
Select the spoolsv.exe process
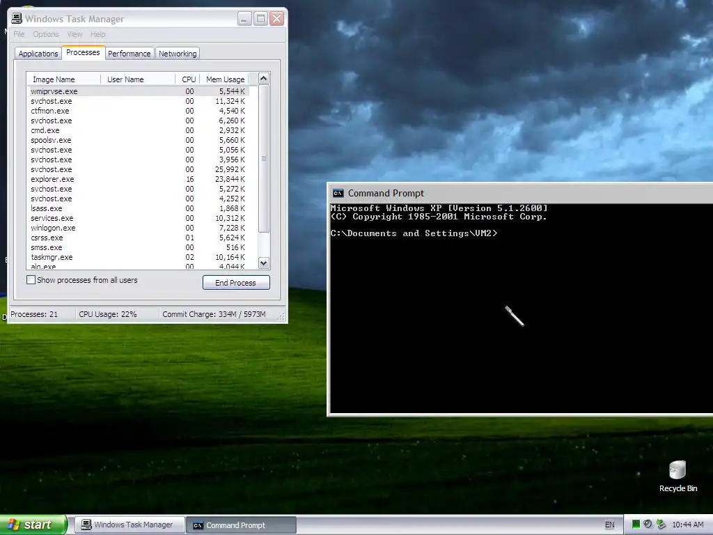(x=139, y=140)
